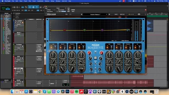This screenshot has width=169, height=95.
Task: Select A state in the A/B compare
Action: pos(129,14)
